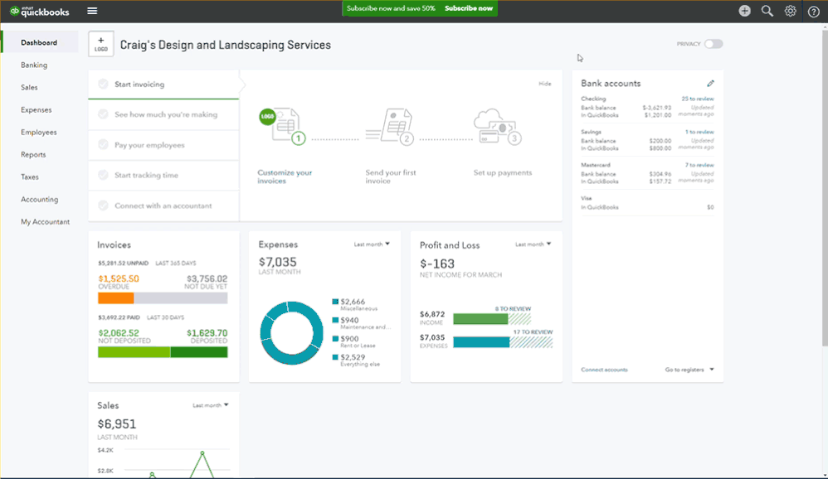Image resolution: width=828 pixels, height=479 pixels.
Task: Select the Pay your employees step
Action: click(163, 145)
